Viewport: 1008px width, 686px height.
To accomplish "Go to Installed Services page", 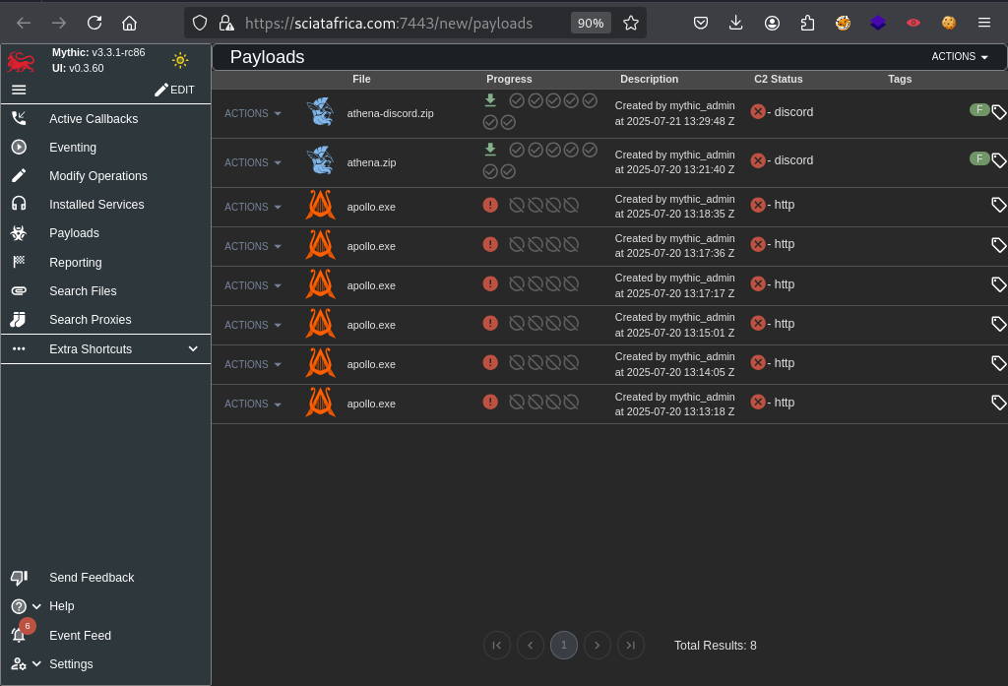I will [96, 205].
